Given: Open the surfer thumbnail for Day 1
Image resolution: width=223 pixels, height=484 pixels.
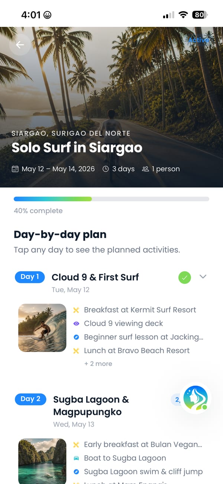Looking at the screenshot, I should pos(42,328).
